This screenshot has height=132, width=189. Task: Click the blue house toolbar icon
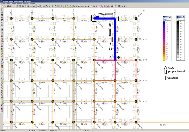pyautogui.click(x=99, y=6)
